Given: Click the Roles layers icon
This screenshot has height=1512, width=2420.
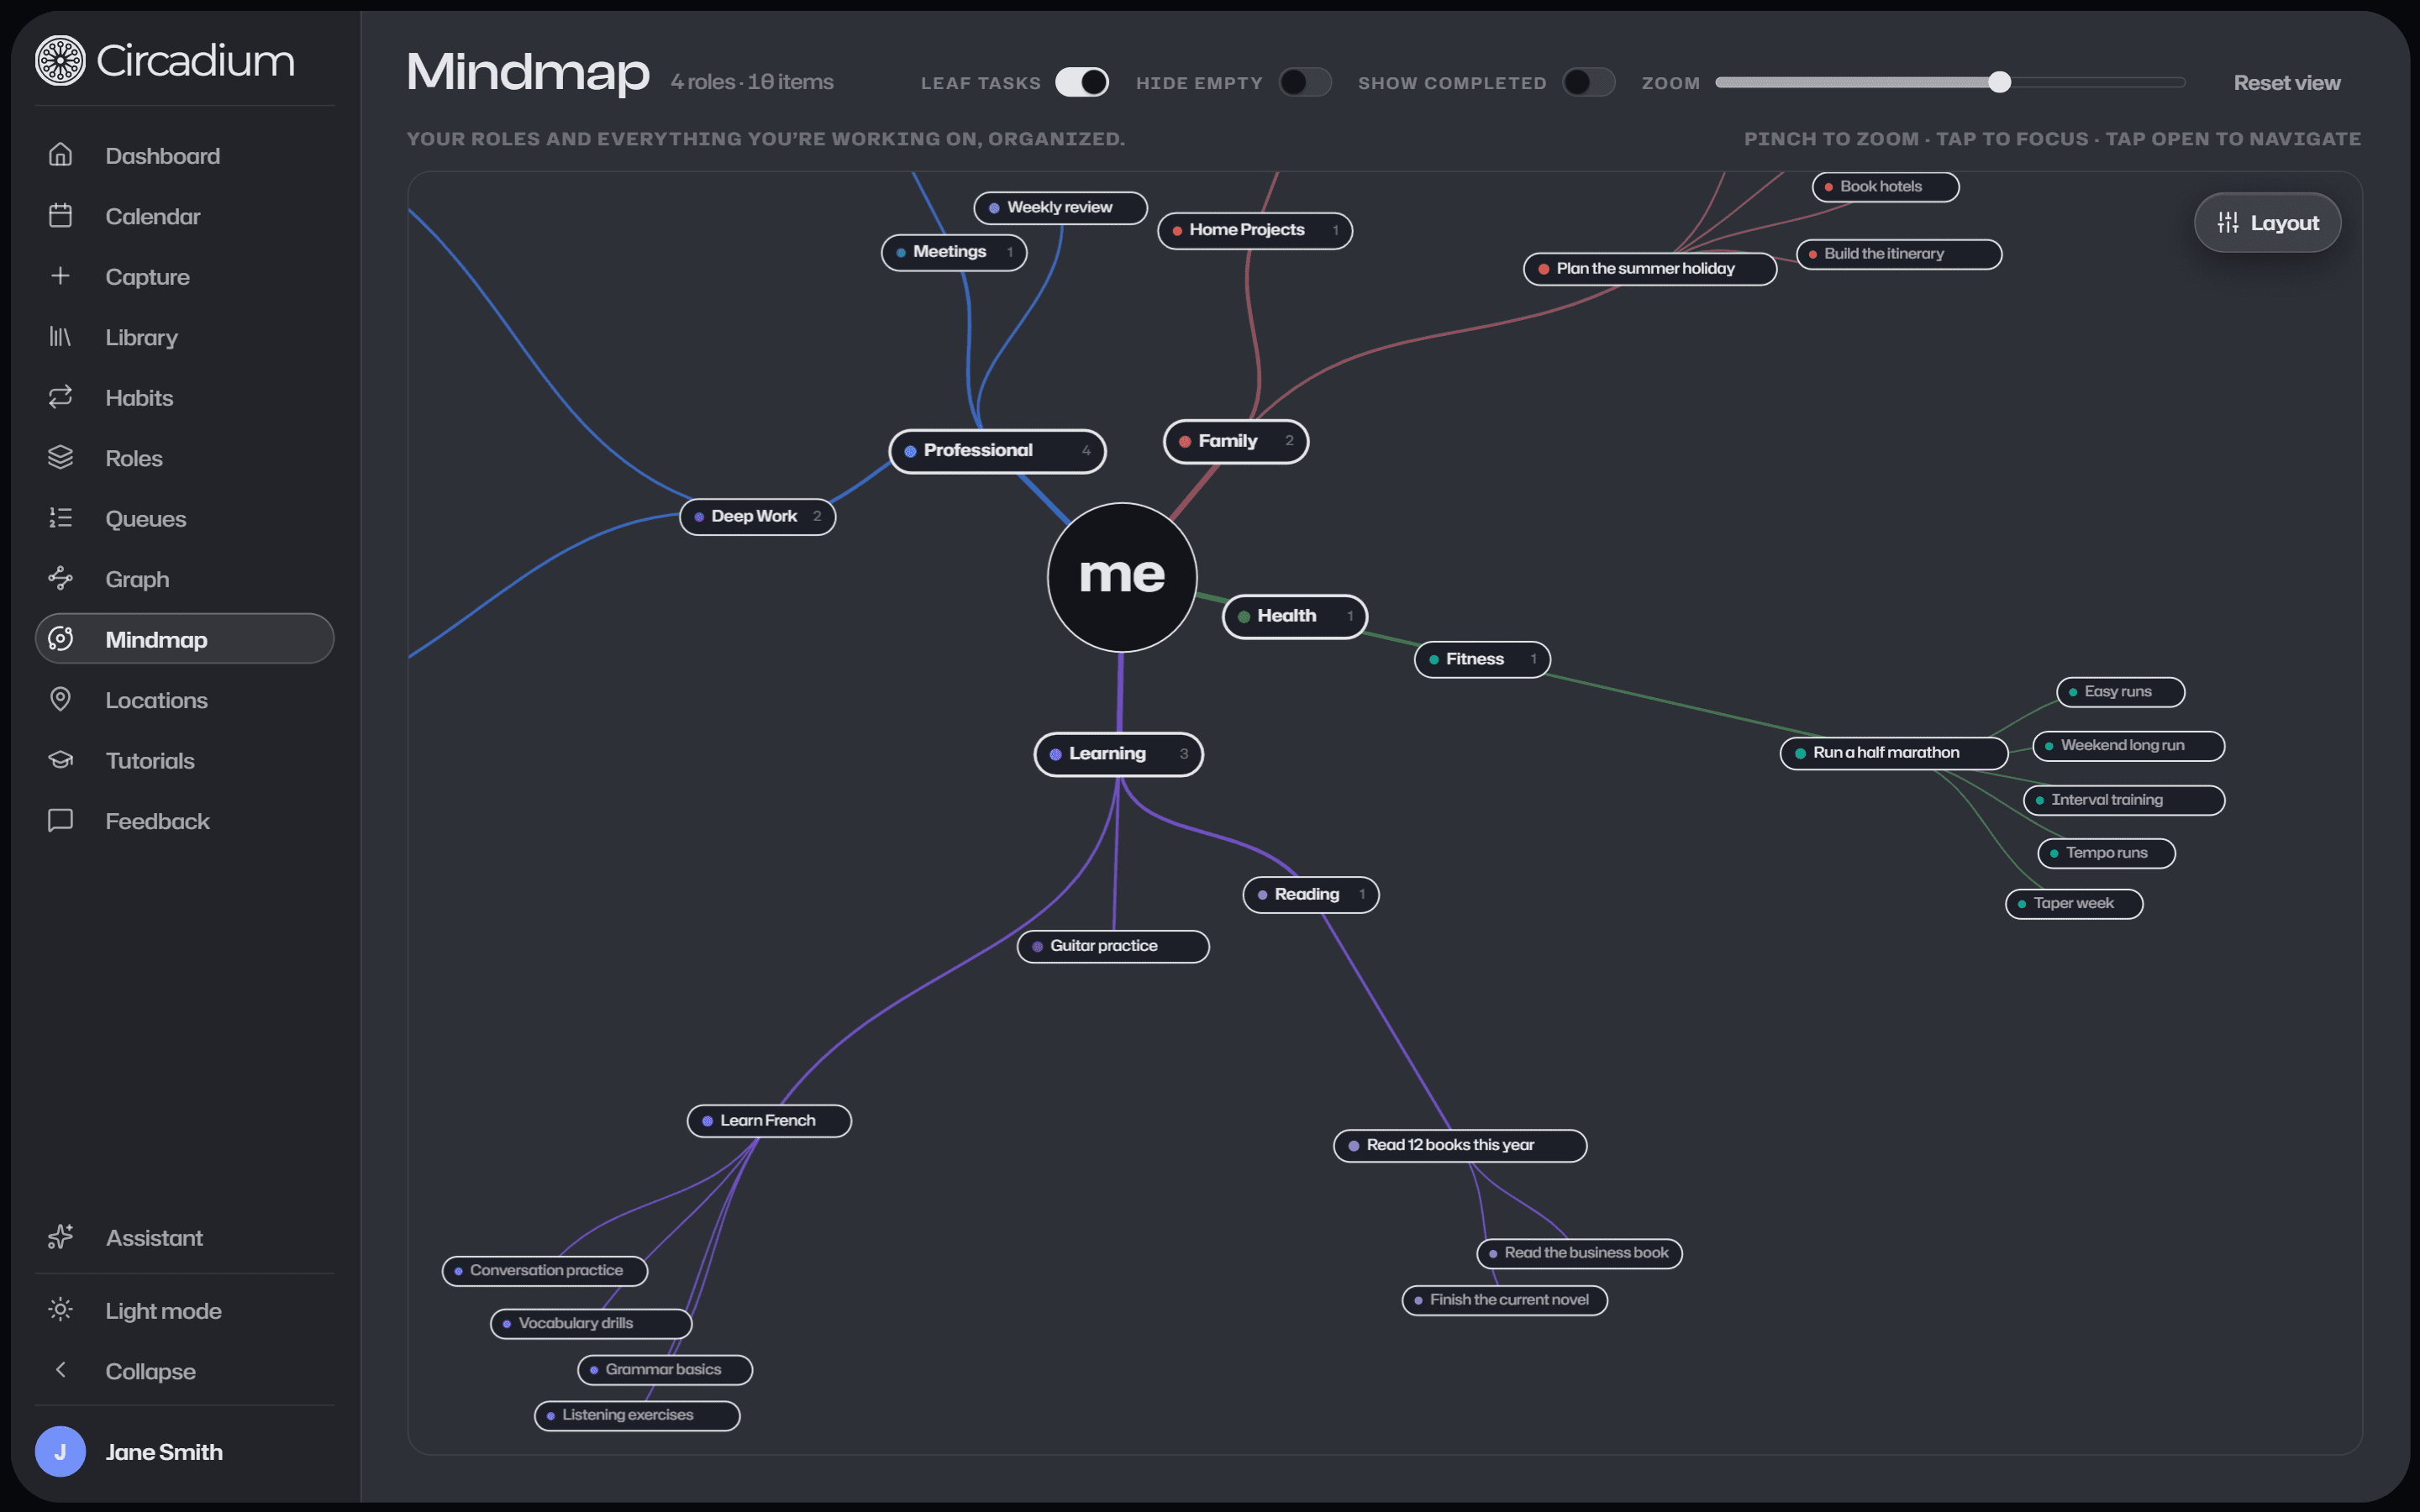Looking at the screenshot, I should [x=60, y=458].
